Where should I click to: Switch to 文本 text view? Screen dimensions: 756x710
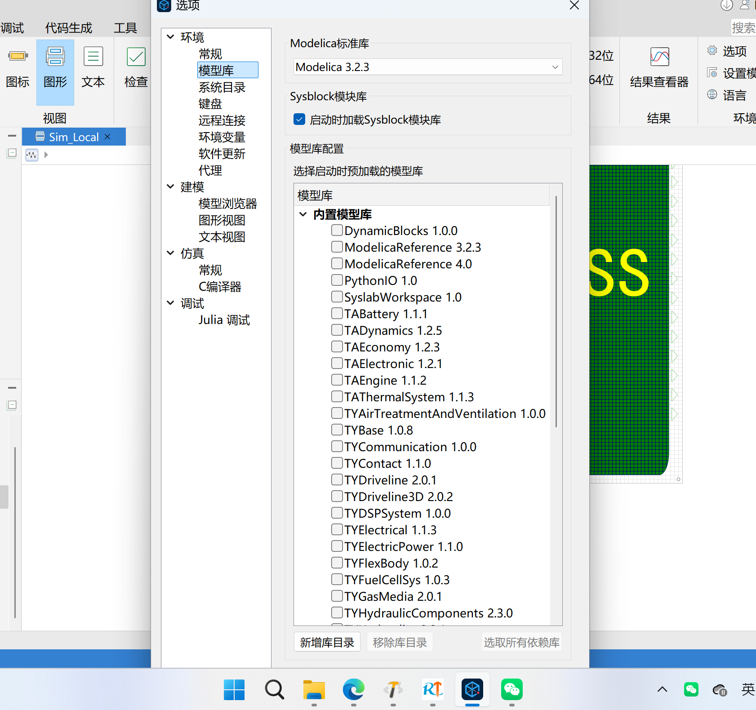[93, 67]
